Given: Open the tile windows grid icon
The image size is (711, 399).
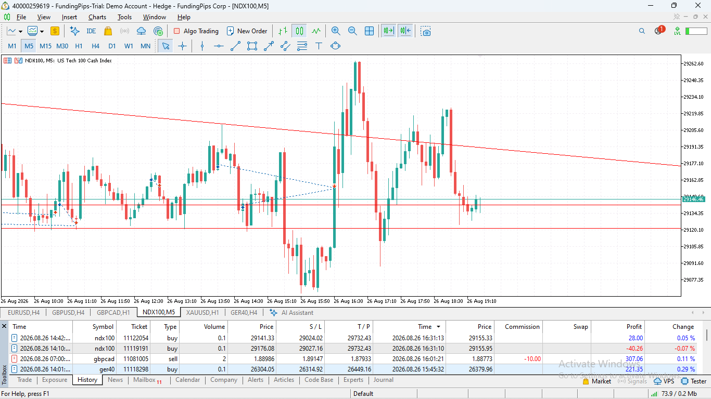Looking at the screenshot, I should [x=369, y=31].
